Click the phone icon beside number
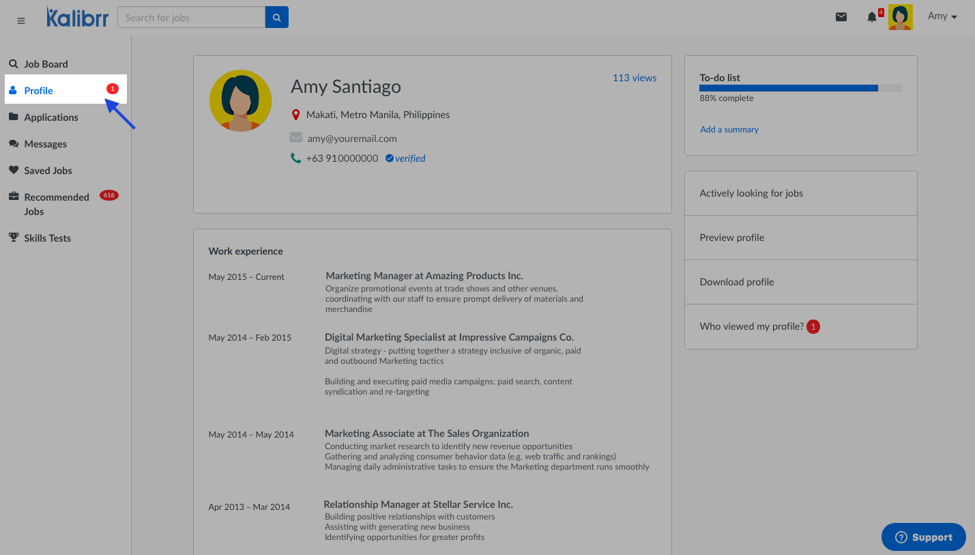The width and height of the screenshot is (975, 555). pyautogui.click(x=295, y=158)
